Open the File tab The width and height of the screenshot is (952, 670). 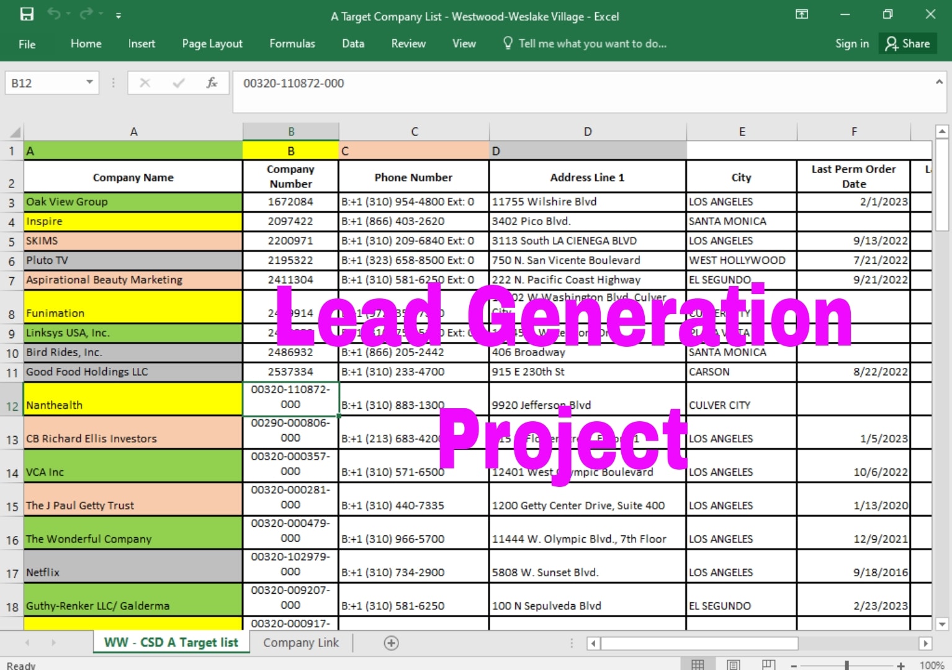[27, 44]
